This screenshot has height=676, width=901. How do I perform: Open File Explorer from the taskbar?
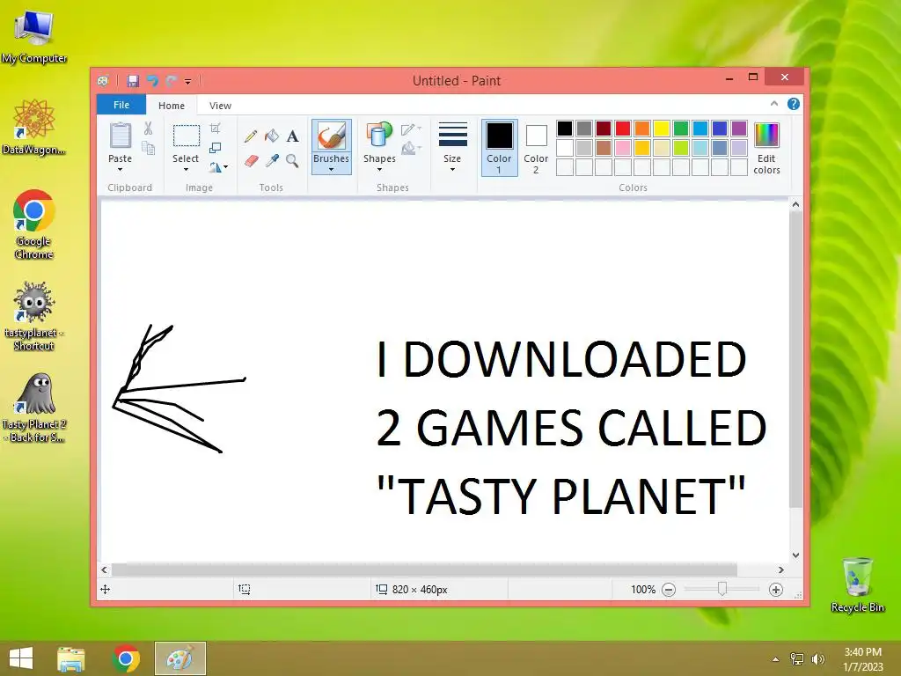click(x=71, y=658)
